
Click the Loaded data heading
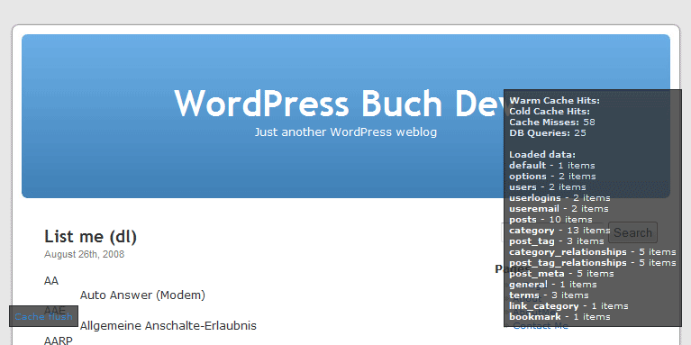(542, 155)
